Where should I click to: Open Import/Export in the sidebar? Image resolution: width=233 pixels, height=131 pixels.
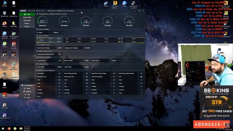pos(27,86)
